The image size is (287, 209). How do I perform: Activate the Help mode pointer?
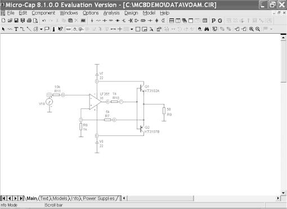[x=60, y=29]
